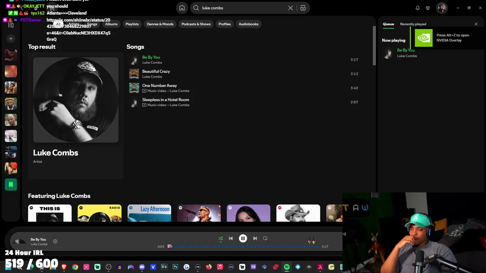Open Luke Combs link under Now playing

(x=407, y=56)
